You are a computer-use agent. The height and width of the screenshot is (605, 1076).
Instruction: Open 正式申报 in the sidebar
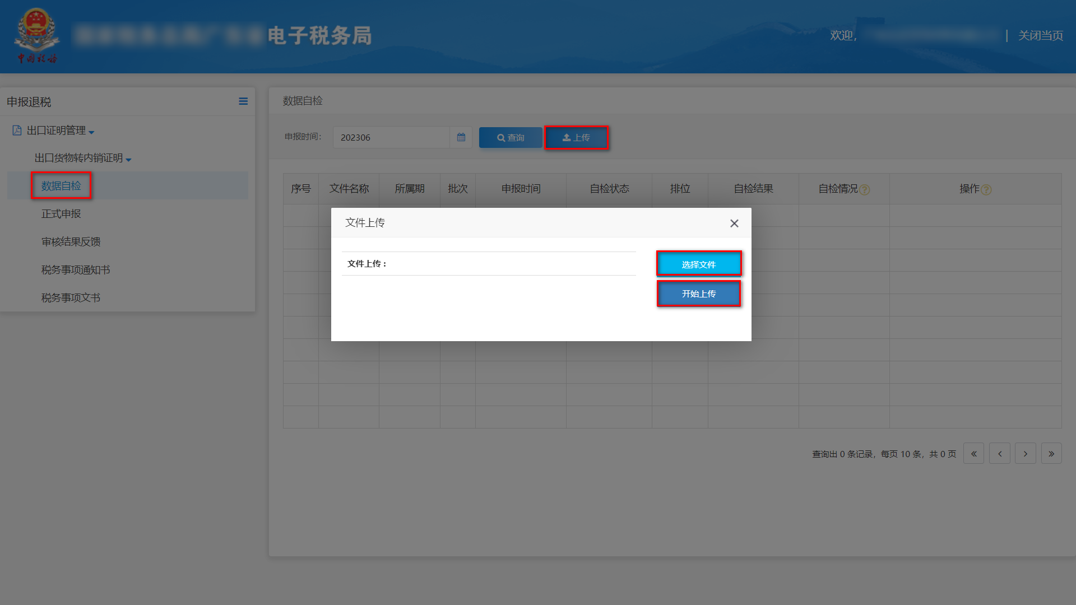[61, 214]
